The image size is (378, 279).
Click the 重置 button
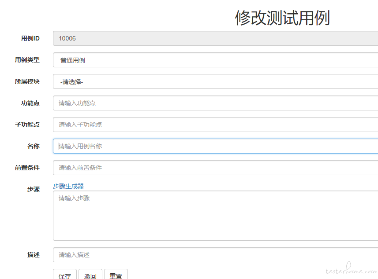point(116,275)
